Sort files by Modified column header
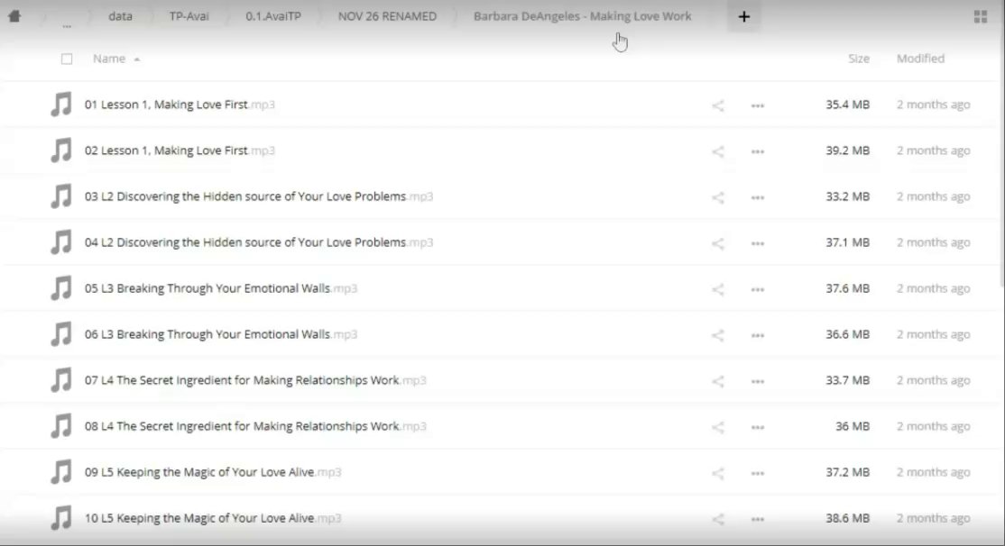Screen dimensions: 1005x546 (920, 59)
